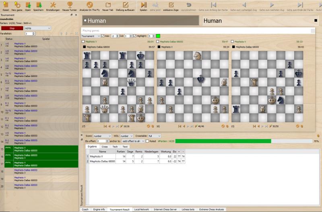This screenshot has width=322, height=212.
Task: Click the Reset toolbar icon
Action: [x=6, y=5]
